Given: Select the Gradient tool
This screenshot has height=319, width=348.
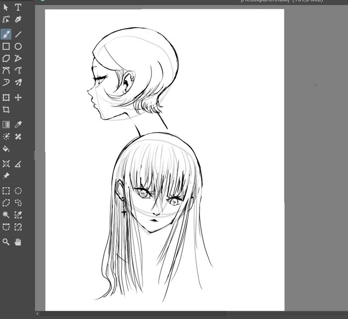Looking at the screenshot, I should pos(6,124).
